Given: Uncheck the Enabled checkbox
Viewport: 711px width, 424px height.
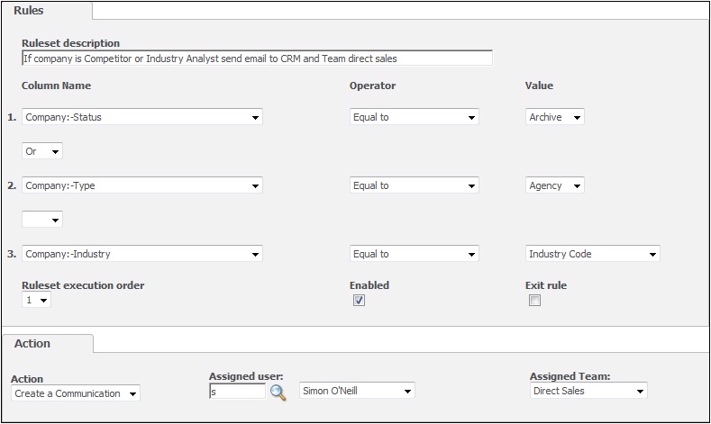Looking at the screenshot, I should (x=359, y=301).
